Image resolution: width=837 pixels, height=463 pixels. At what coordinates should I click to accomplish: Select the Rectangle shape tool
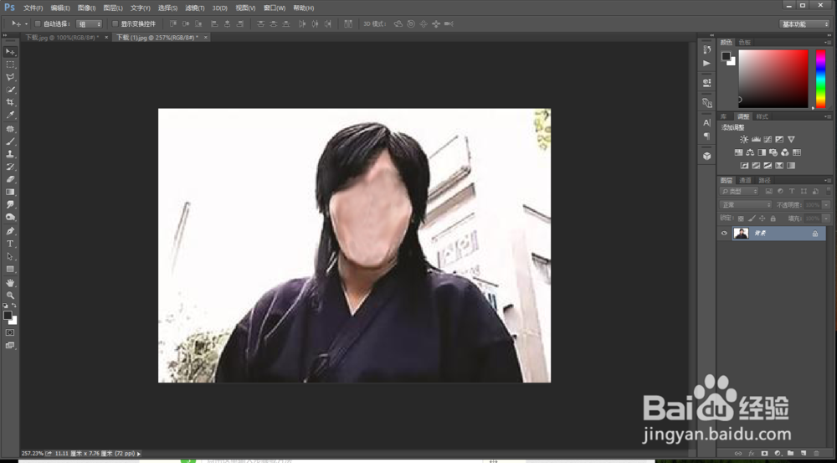point(10,269)
